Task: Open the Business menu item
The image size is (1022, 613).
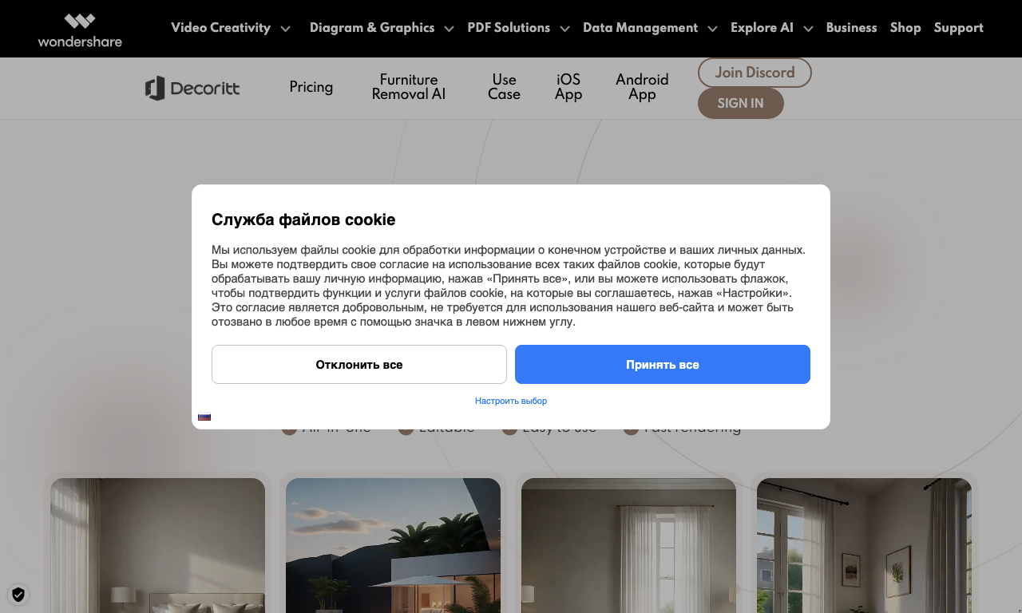Action: [x=851, y=28]
